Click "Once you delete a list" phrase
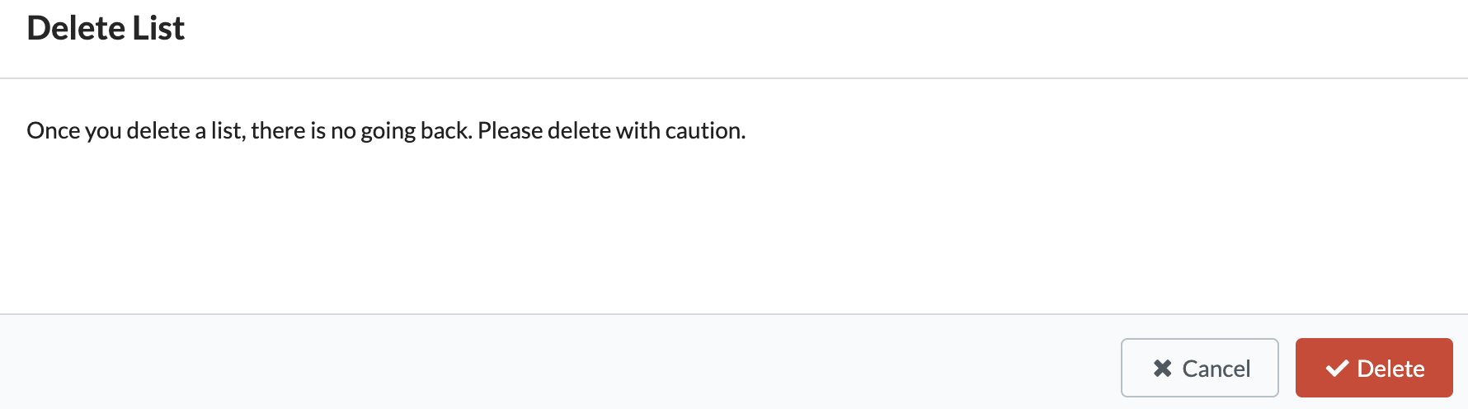The image size is (1468, 409). pyautogui.click(x=135, y=130)
